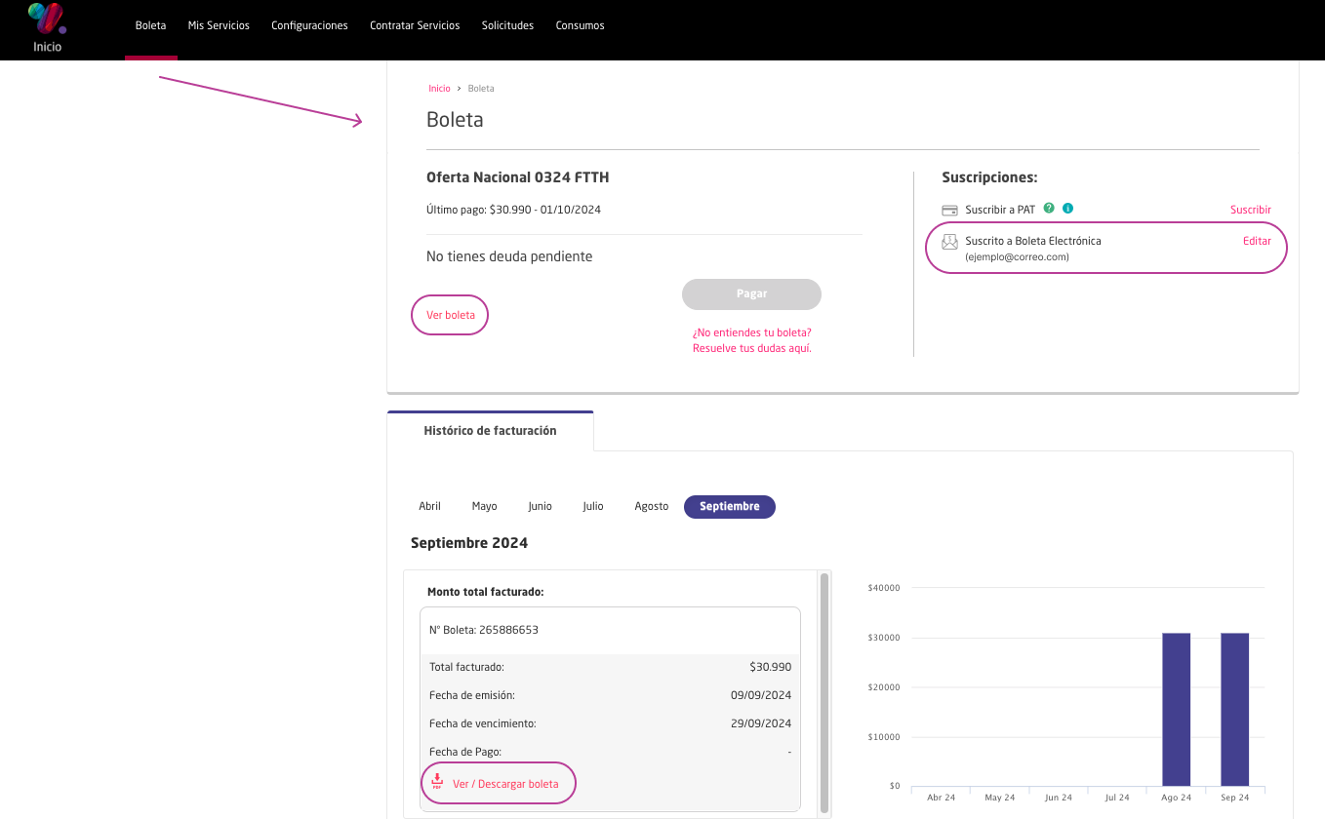This screenshot has height=819, width=1325.
Task: Click the Inicio breadcrumb link
Action: pyautogui.click(x=439, y=89)
